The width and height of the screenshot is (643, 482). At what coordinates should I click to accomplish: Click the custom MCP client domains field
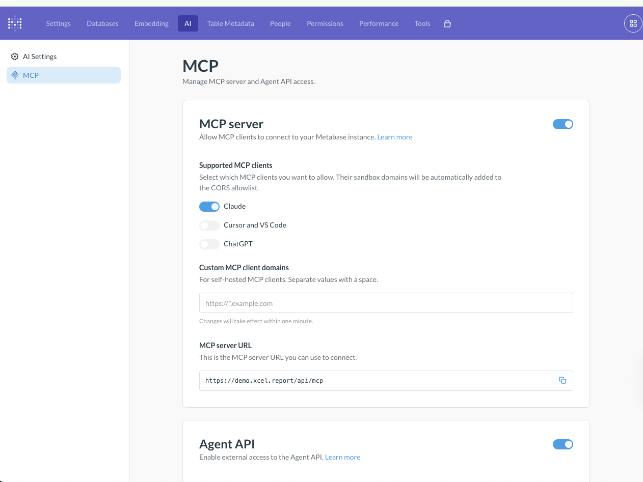click(386, 303)
